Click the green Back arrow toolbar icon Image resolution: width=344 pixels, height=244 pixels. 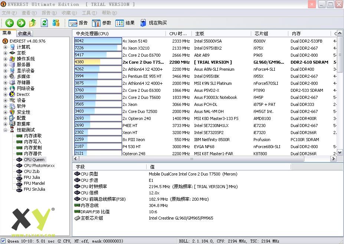[9, 23]
